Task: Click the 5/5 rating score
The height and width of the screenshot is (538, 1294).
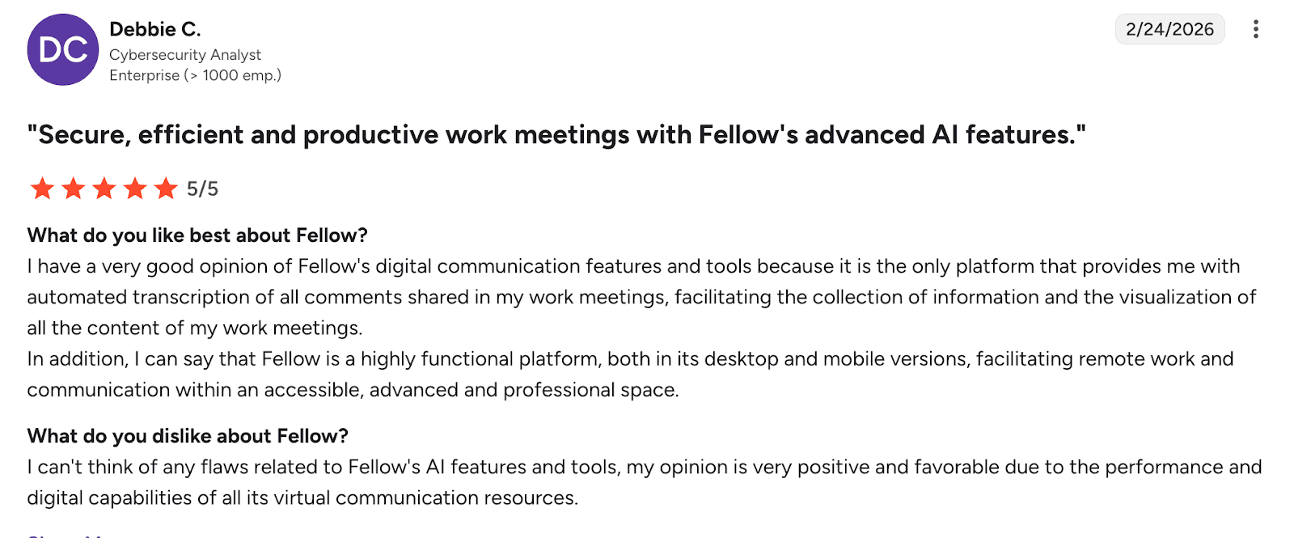Action: pyautogui.click(x=203, y=189)
